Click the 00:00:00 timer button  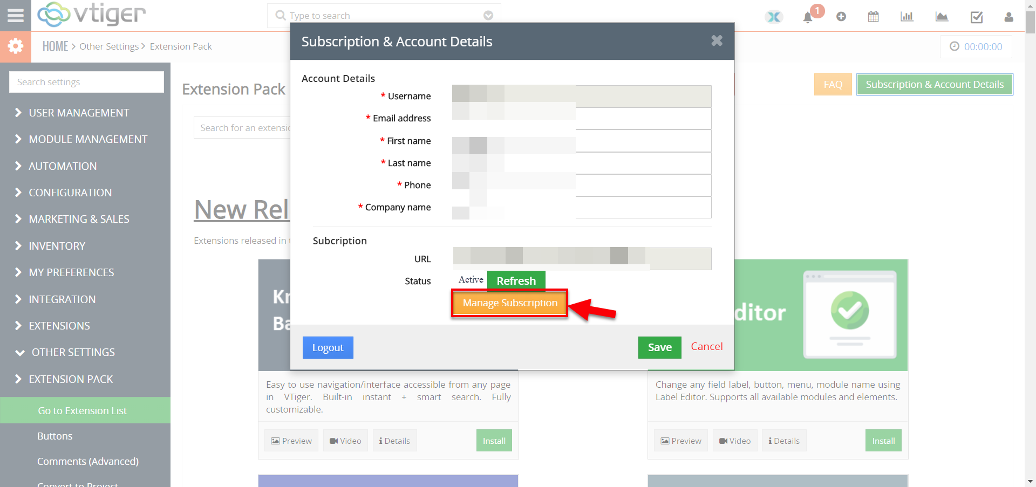tap(976, 47)
